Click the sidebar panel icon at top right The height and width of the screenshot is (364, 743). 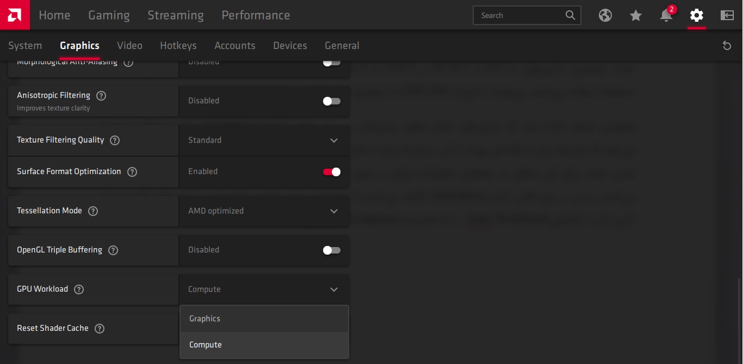point(727,15)
